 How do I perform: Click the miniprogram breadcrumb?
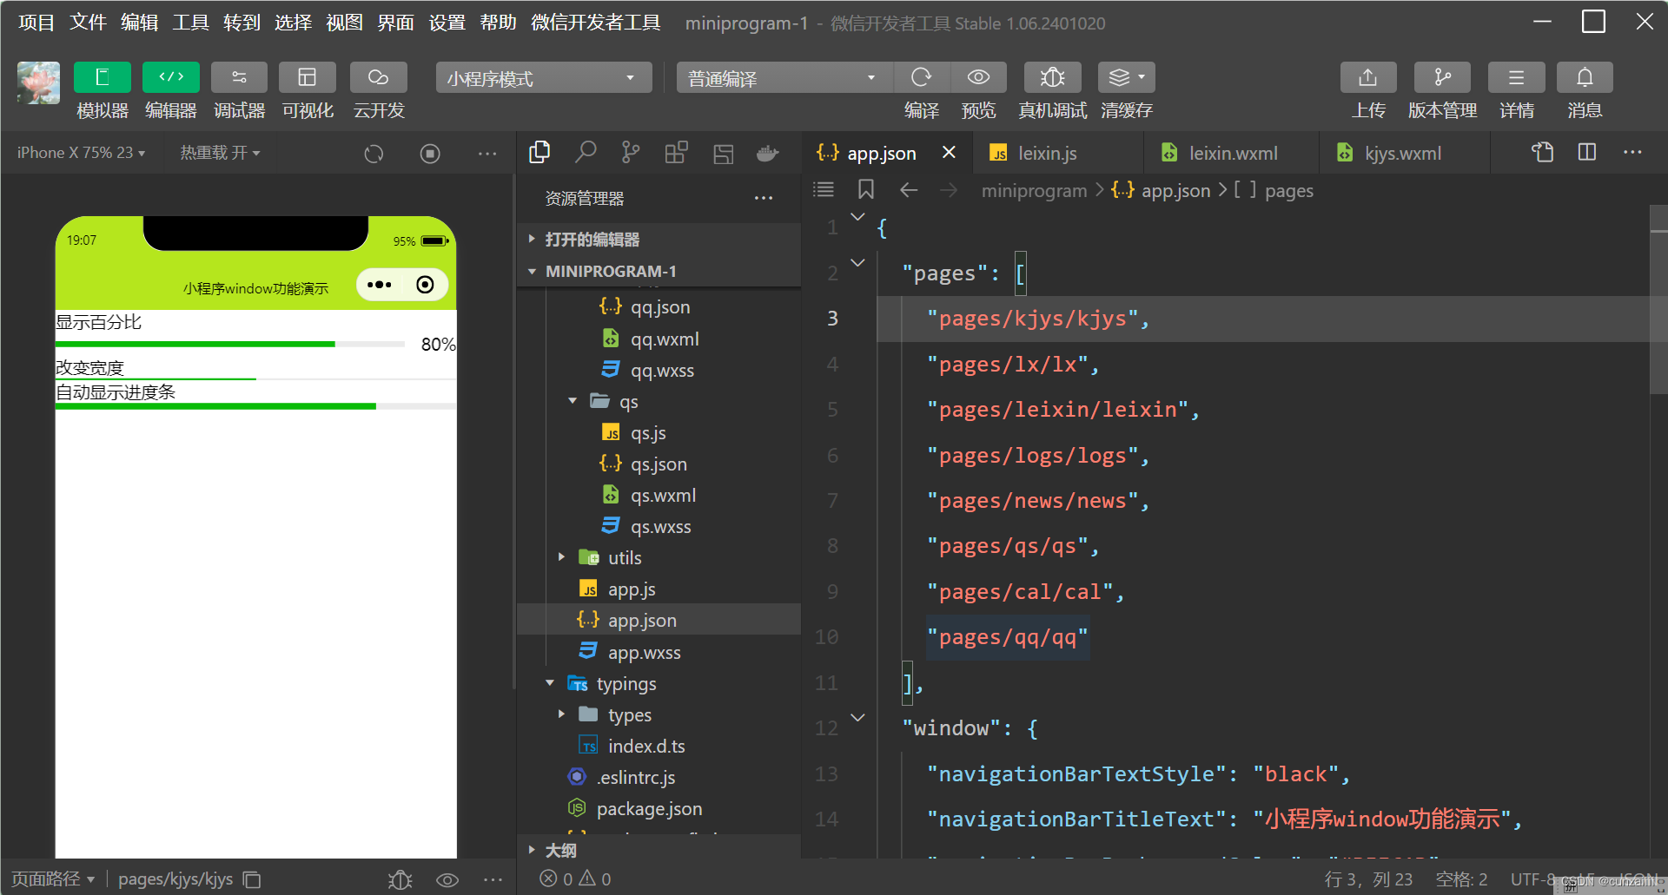[1034, 191]
